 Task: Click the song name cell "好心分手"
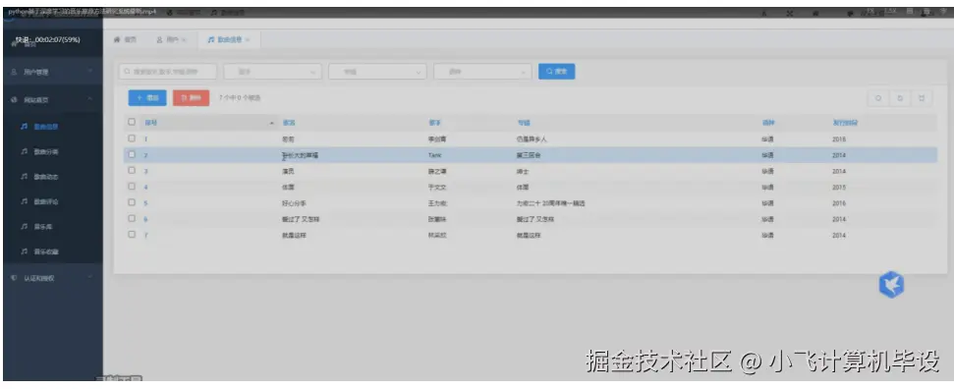click(x=295, y=203)
